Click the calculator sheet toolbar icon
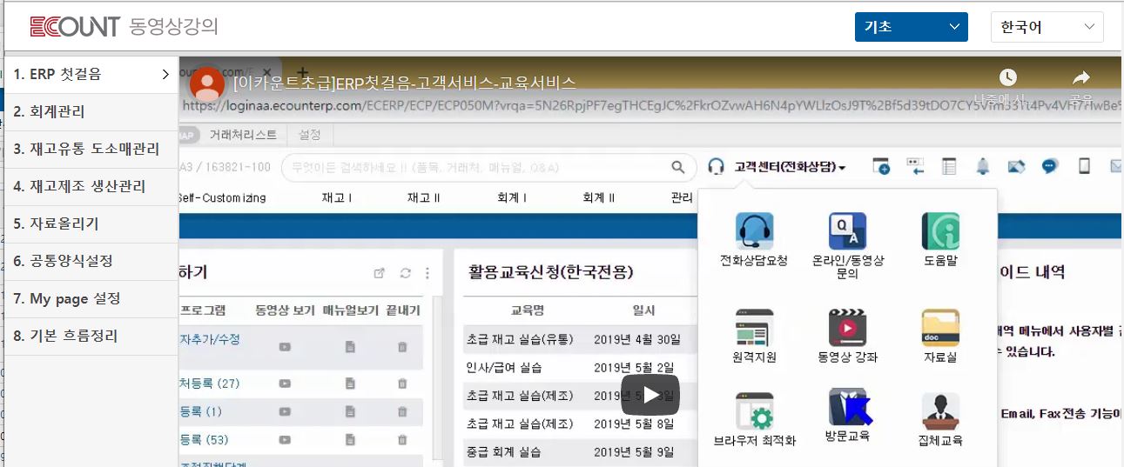The height and width of the screenshot is (467, 1124). pyautogui.click(x=949, y=166)
